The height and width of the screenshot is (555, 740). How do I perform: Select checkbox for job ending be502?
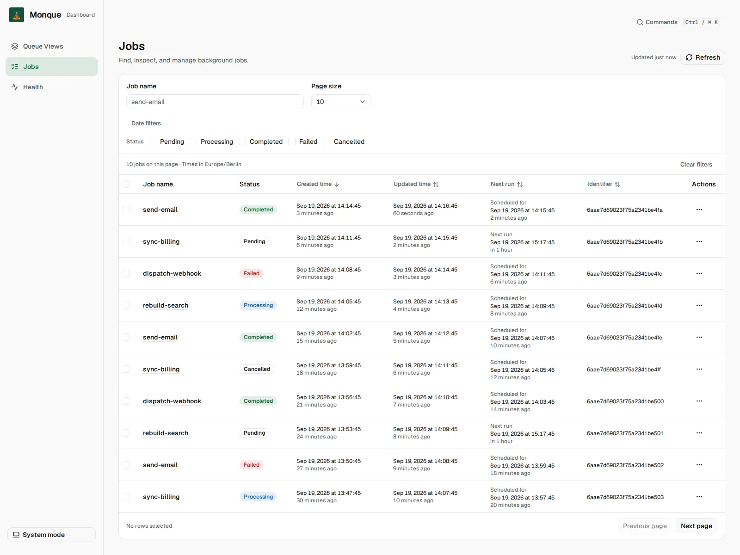[126, 465]
